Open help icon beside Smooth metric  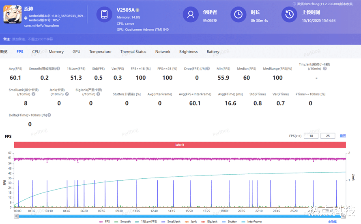(x=58, y=69)
